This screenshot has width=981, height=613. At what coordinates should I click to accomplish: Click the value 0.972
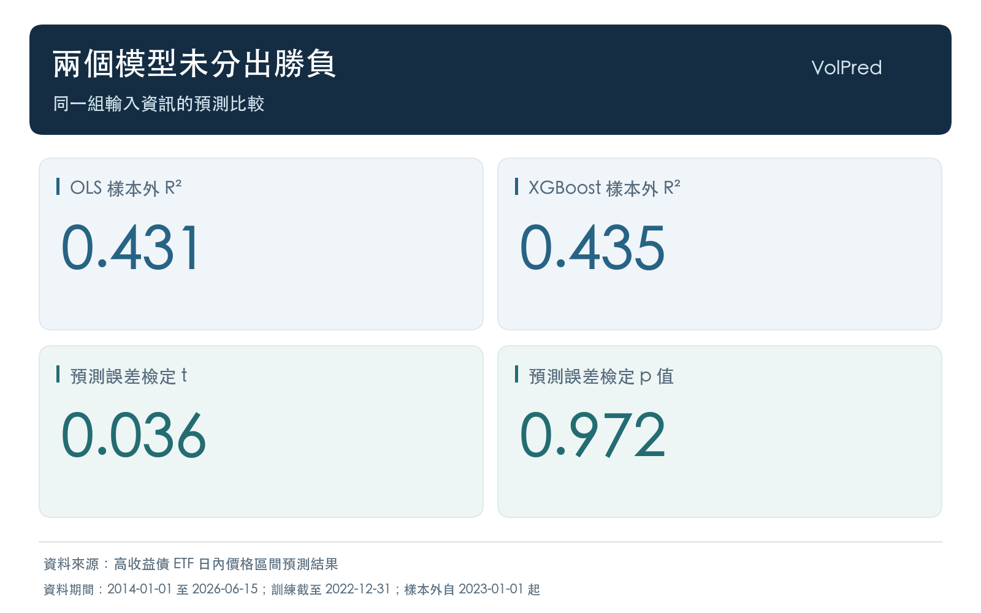[x=593, y=435]
